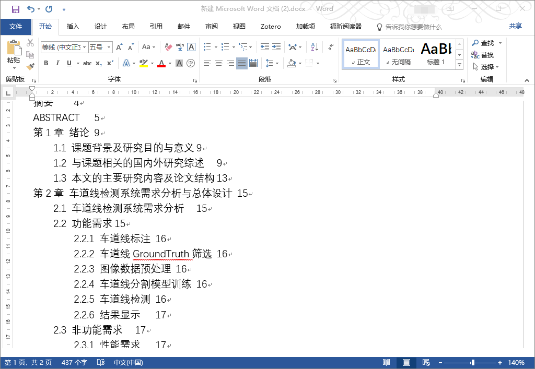
Task: Toggle superscript formatting
Action: (x=110, y=63)
